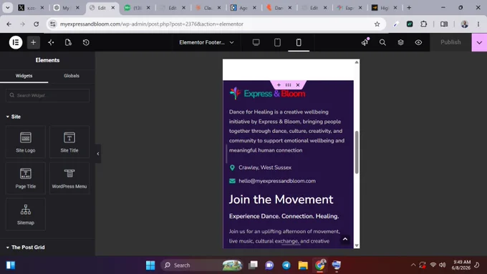Add container with section handle plus
The image size is (487, 274).
279,84
